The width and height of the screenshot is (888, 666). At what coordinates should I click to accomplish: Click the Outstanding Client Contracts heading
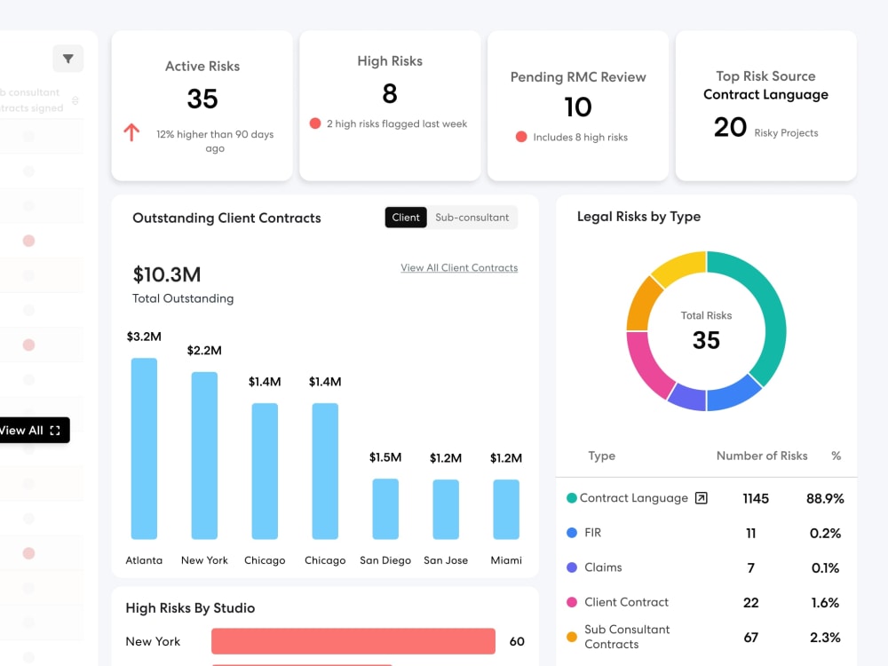(x=226, y=218)
